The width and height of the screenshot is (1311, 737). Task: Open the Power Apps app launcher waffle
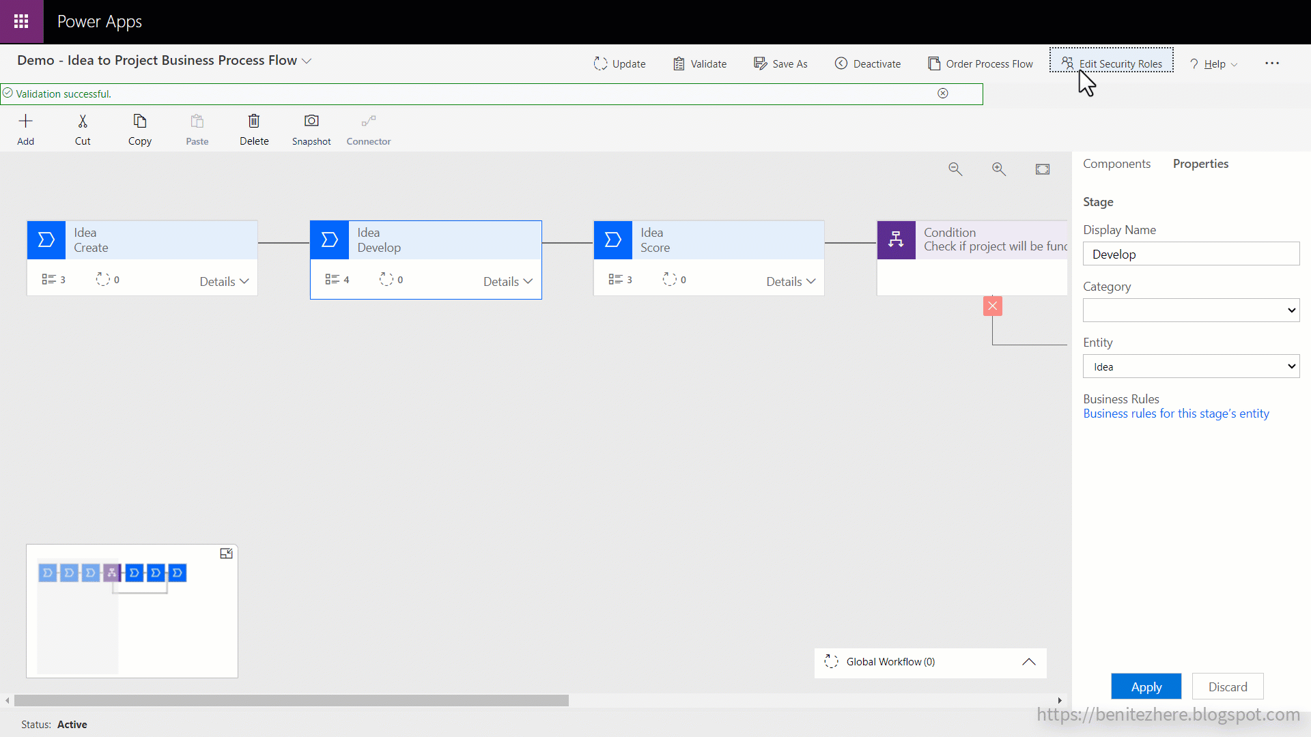21,22
